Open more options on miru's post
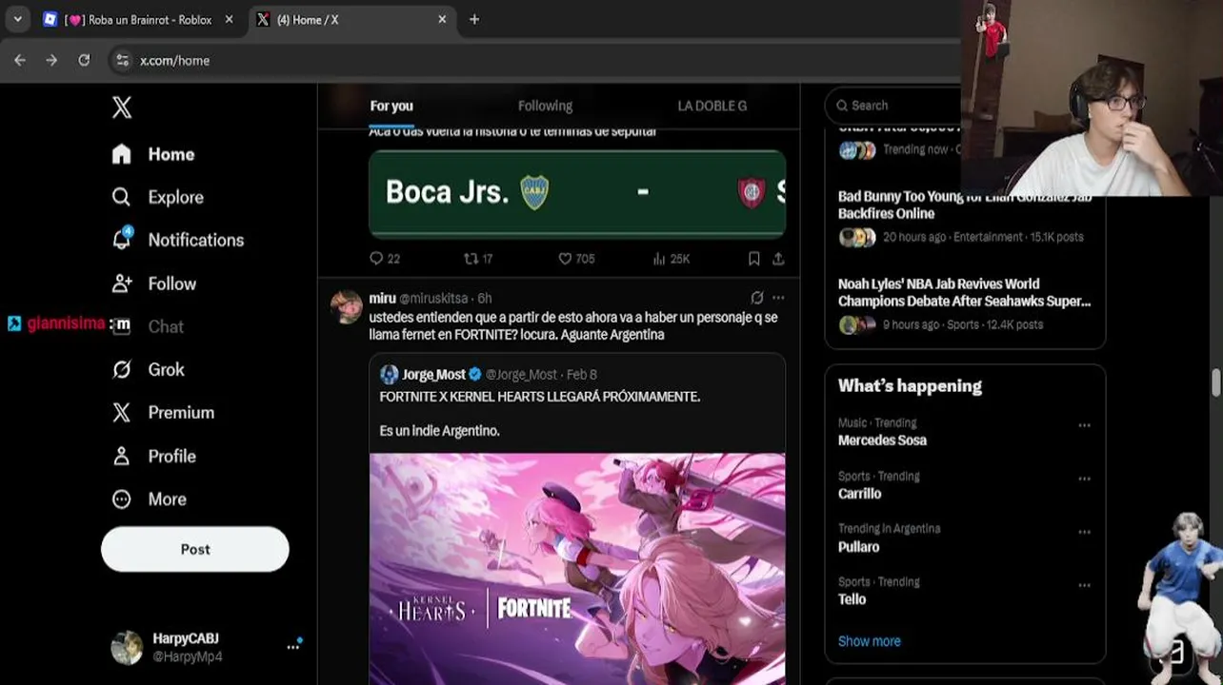Image resolution: width=1223 pixels, height=685 pixels. click(x=778, y=298)
